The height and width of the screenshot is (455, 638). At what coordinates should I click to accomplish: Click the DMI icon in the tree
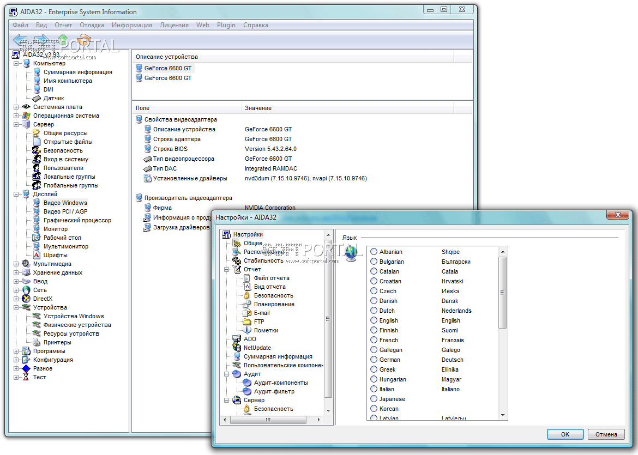37,89
